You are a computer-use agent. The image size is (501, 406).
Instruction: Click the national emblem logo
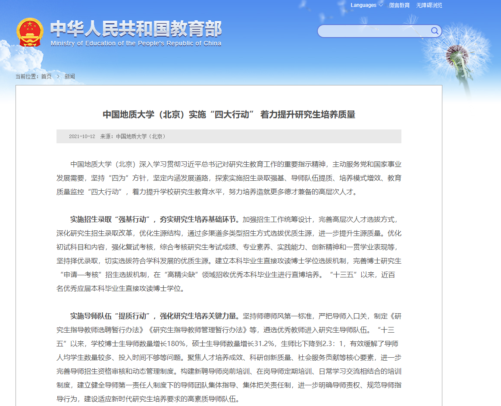[30, 32]
